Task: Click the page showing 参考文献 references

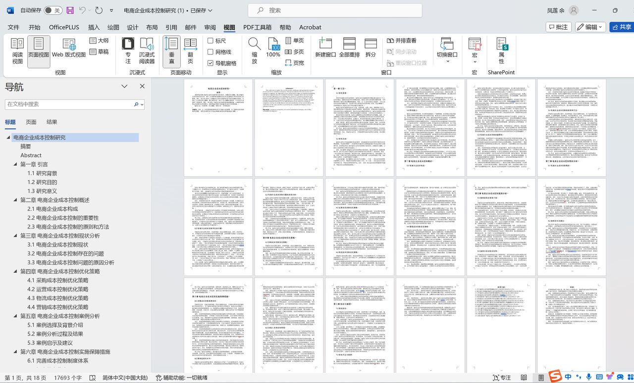Action: (501, 326)
